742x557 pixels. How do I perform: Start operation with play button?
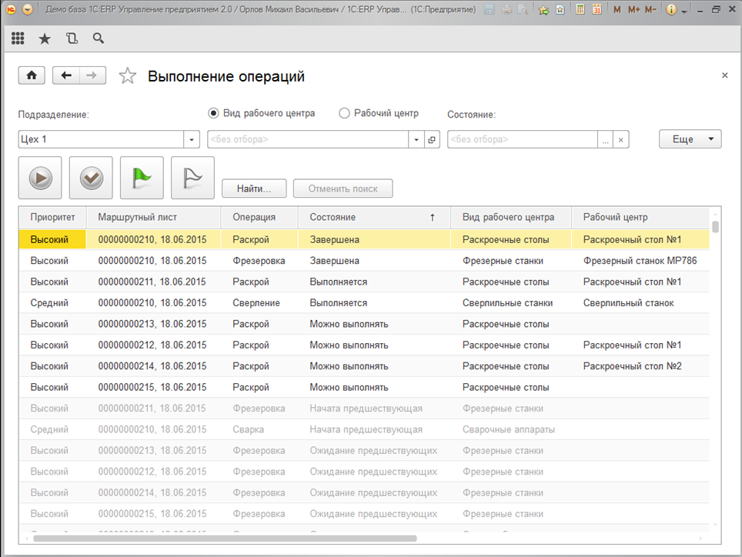pos(40,178)
